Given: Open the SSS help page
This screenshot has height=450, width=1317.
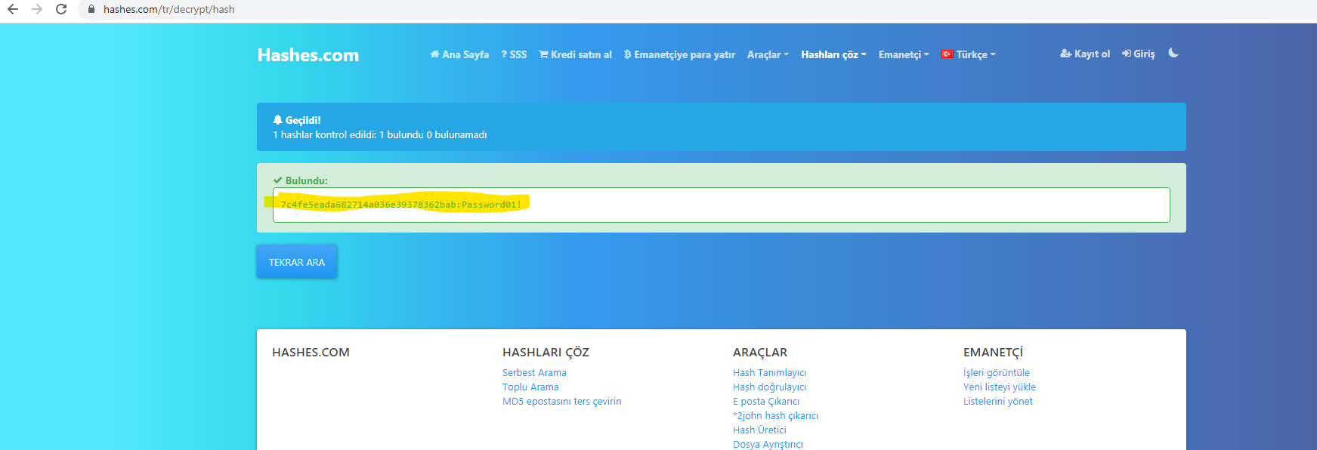Looking at the screenshot, I should (x=514, y=54).
